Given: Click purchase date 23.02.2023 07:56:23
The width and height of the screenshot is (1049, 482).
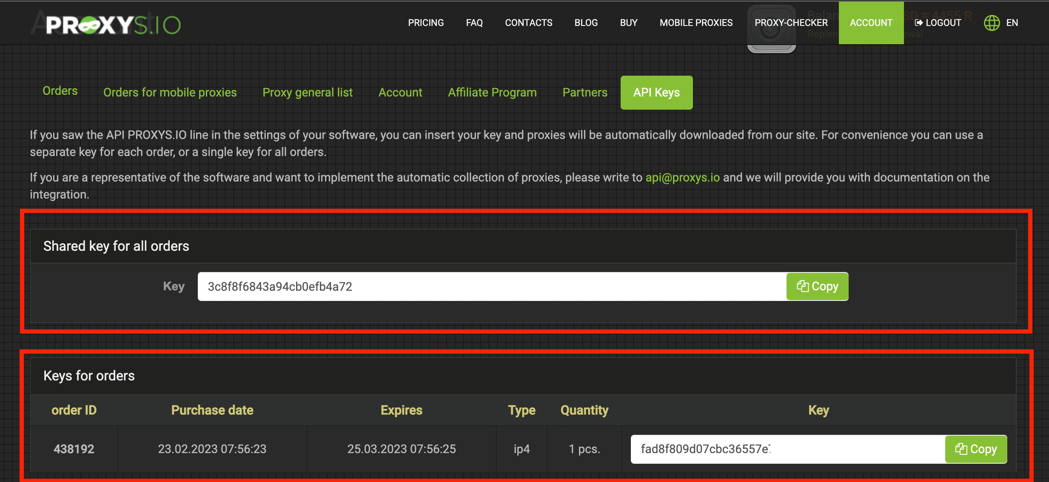Looking at the screenshot, I should click(x=212, y=449).
